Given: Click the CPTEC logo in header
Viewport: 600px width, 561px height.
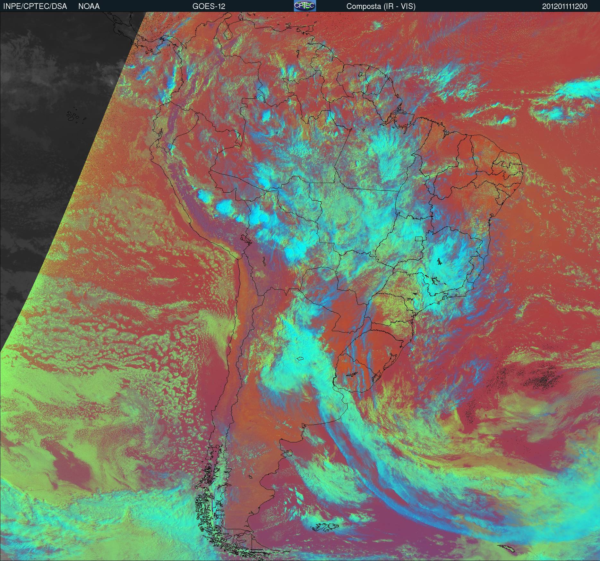Looking at the screenshot, I should pyautogui.click(x=305, y=6).
